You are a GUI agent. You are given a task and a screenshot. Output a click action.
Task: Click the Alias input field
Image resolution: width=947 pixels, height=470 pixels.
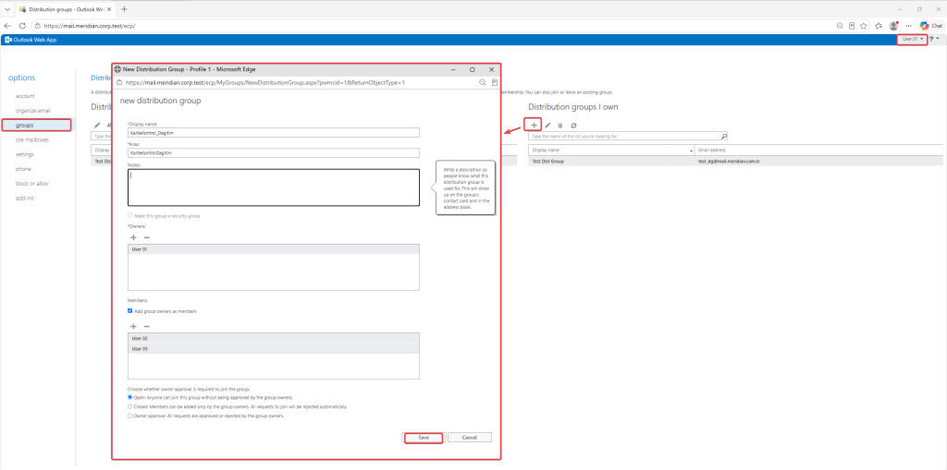(x=274, y=153)
